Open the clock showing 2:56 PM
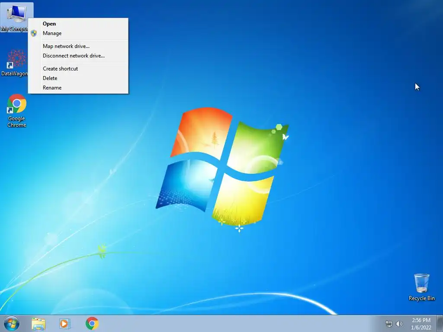 (421, 324)
